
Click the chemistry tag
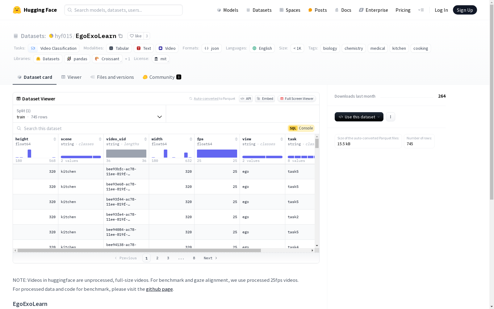coord(354,48)
